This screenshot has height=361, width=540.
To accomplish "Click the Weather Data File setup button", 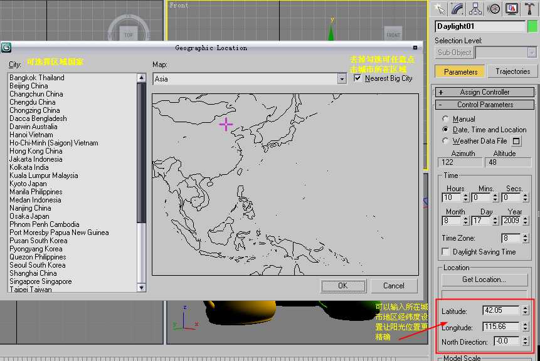I will point(516,141).
